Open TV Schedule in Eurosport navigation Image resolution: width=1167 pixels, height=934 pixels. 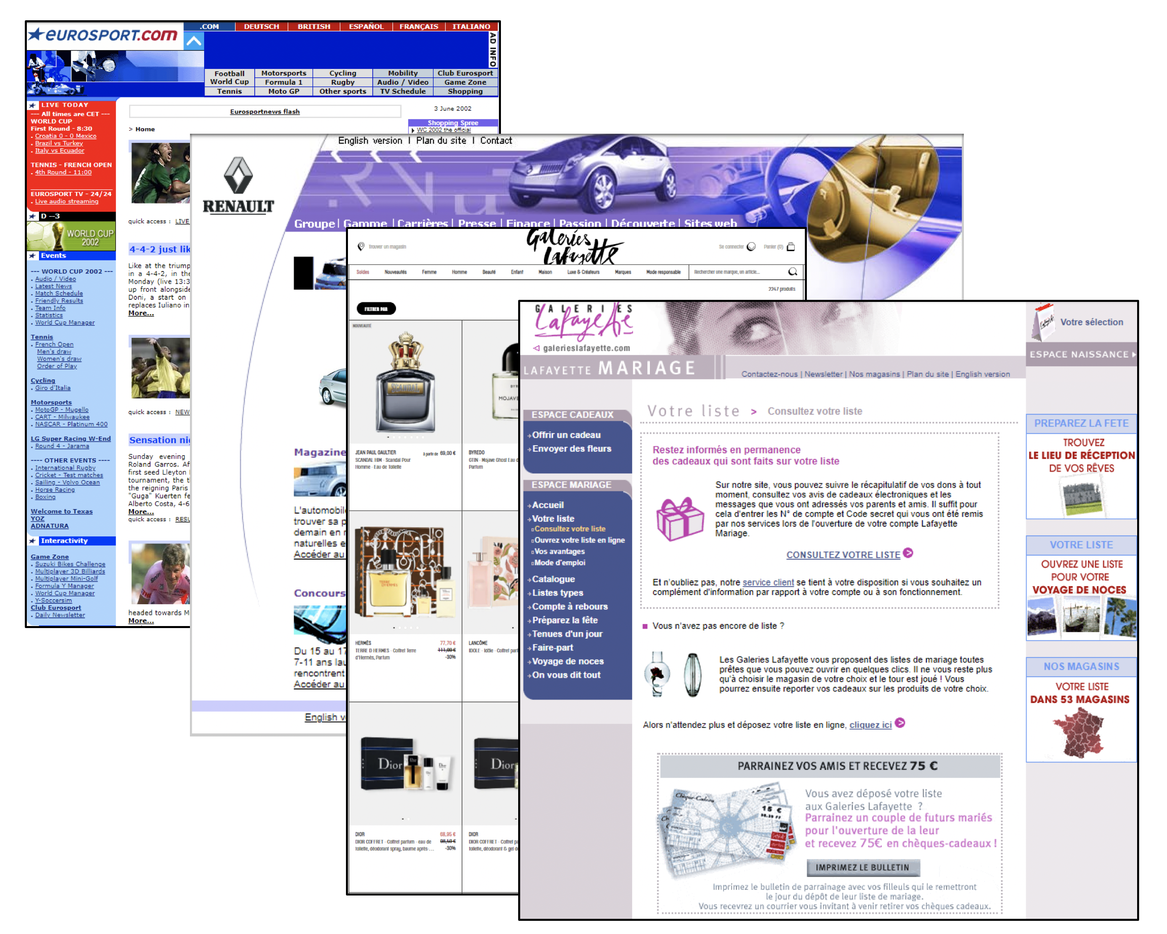pos(403,92)
